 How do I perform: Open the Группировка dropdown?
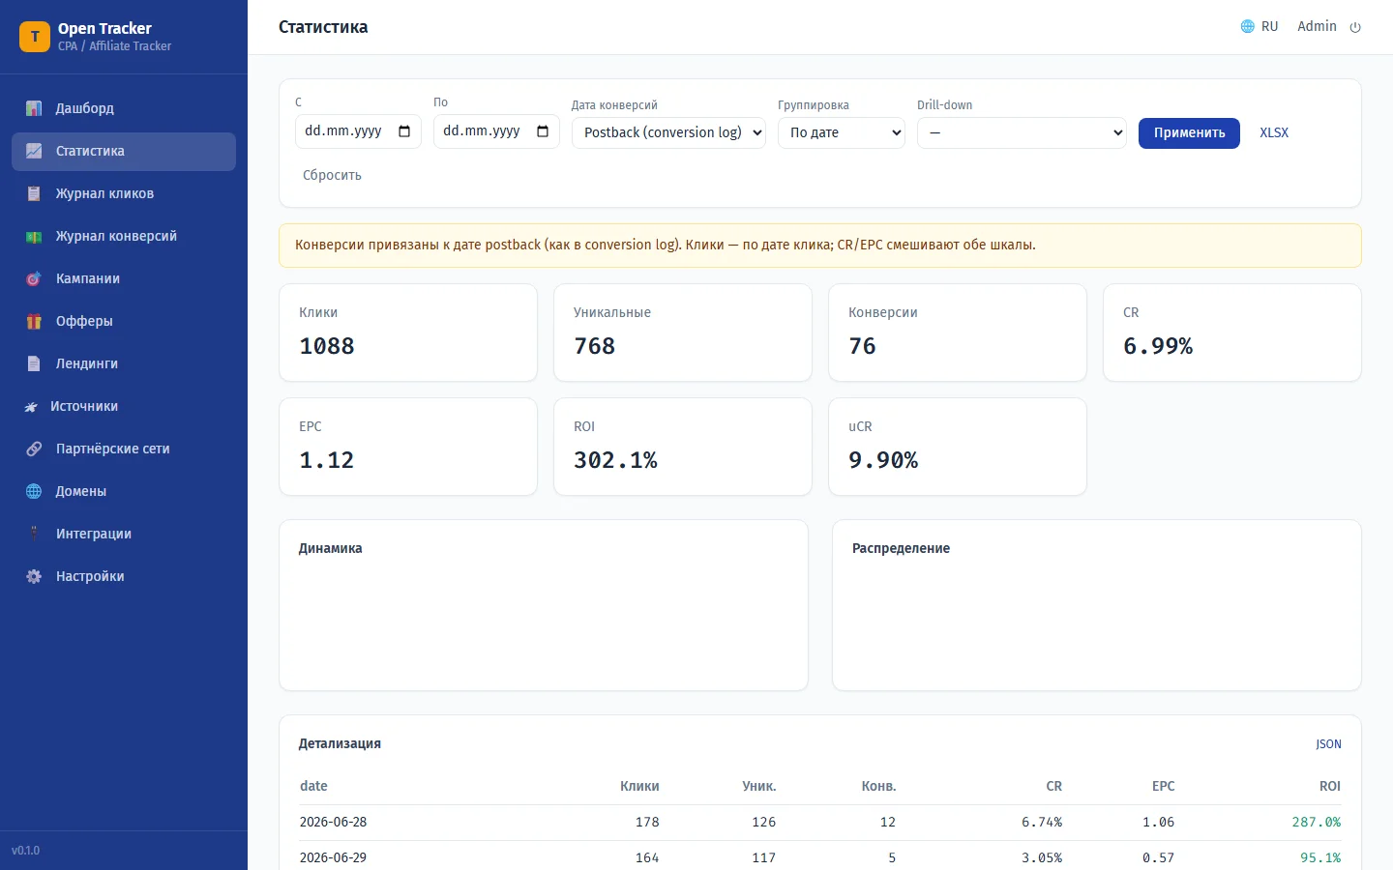[x=842, y=132]
